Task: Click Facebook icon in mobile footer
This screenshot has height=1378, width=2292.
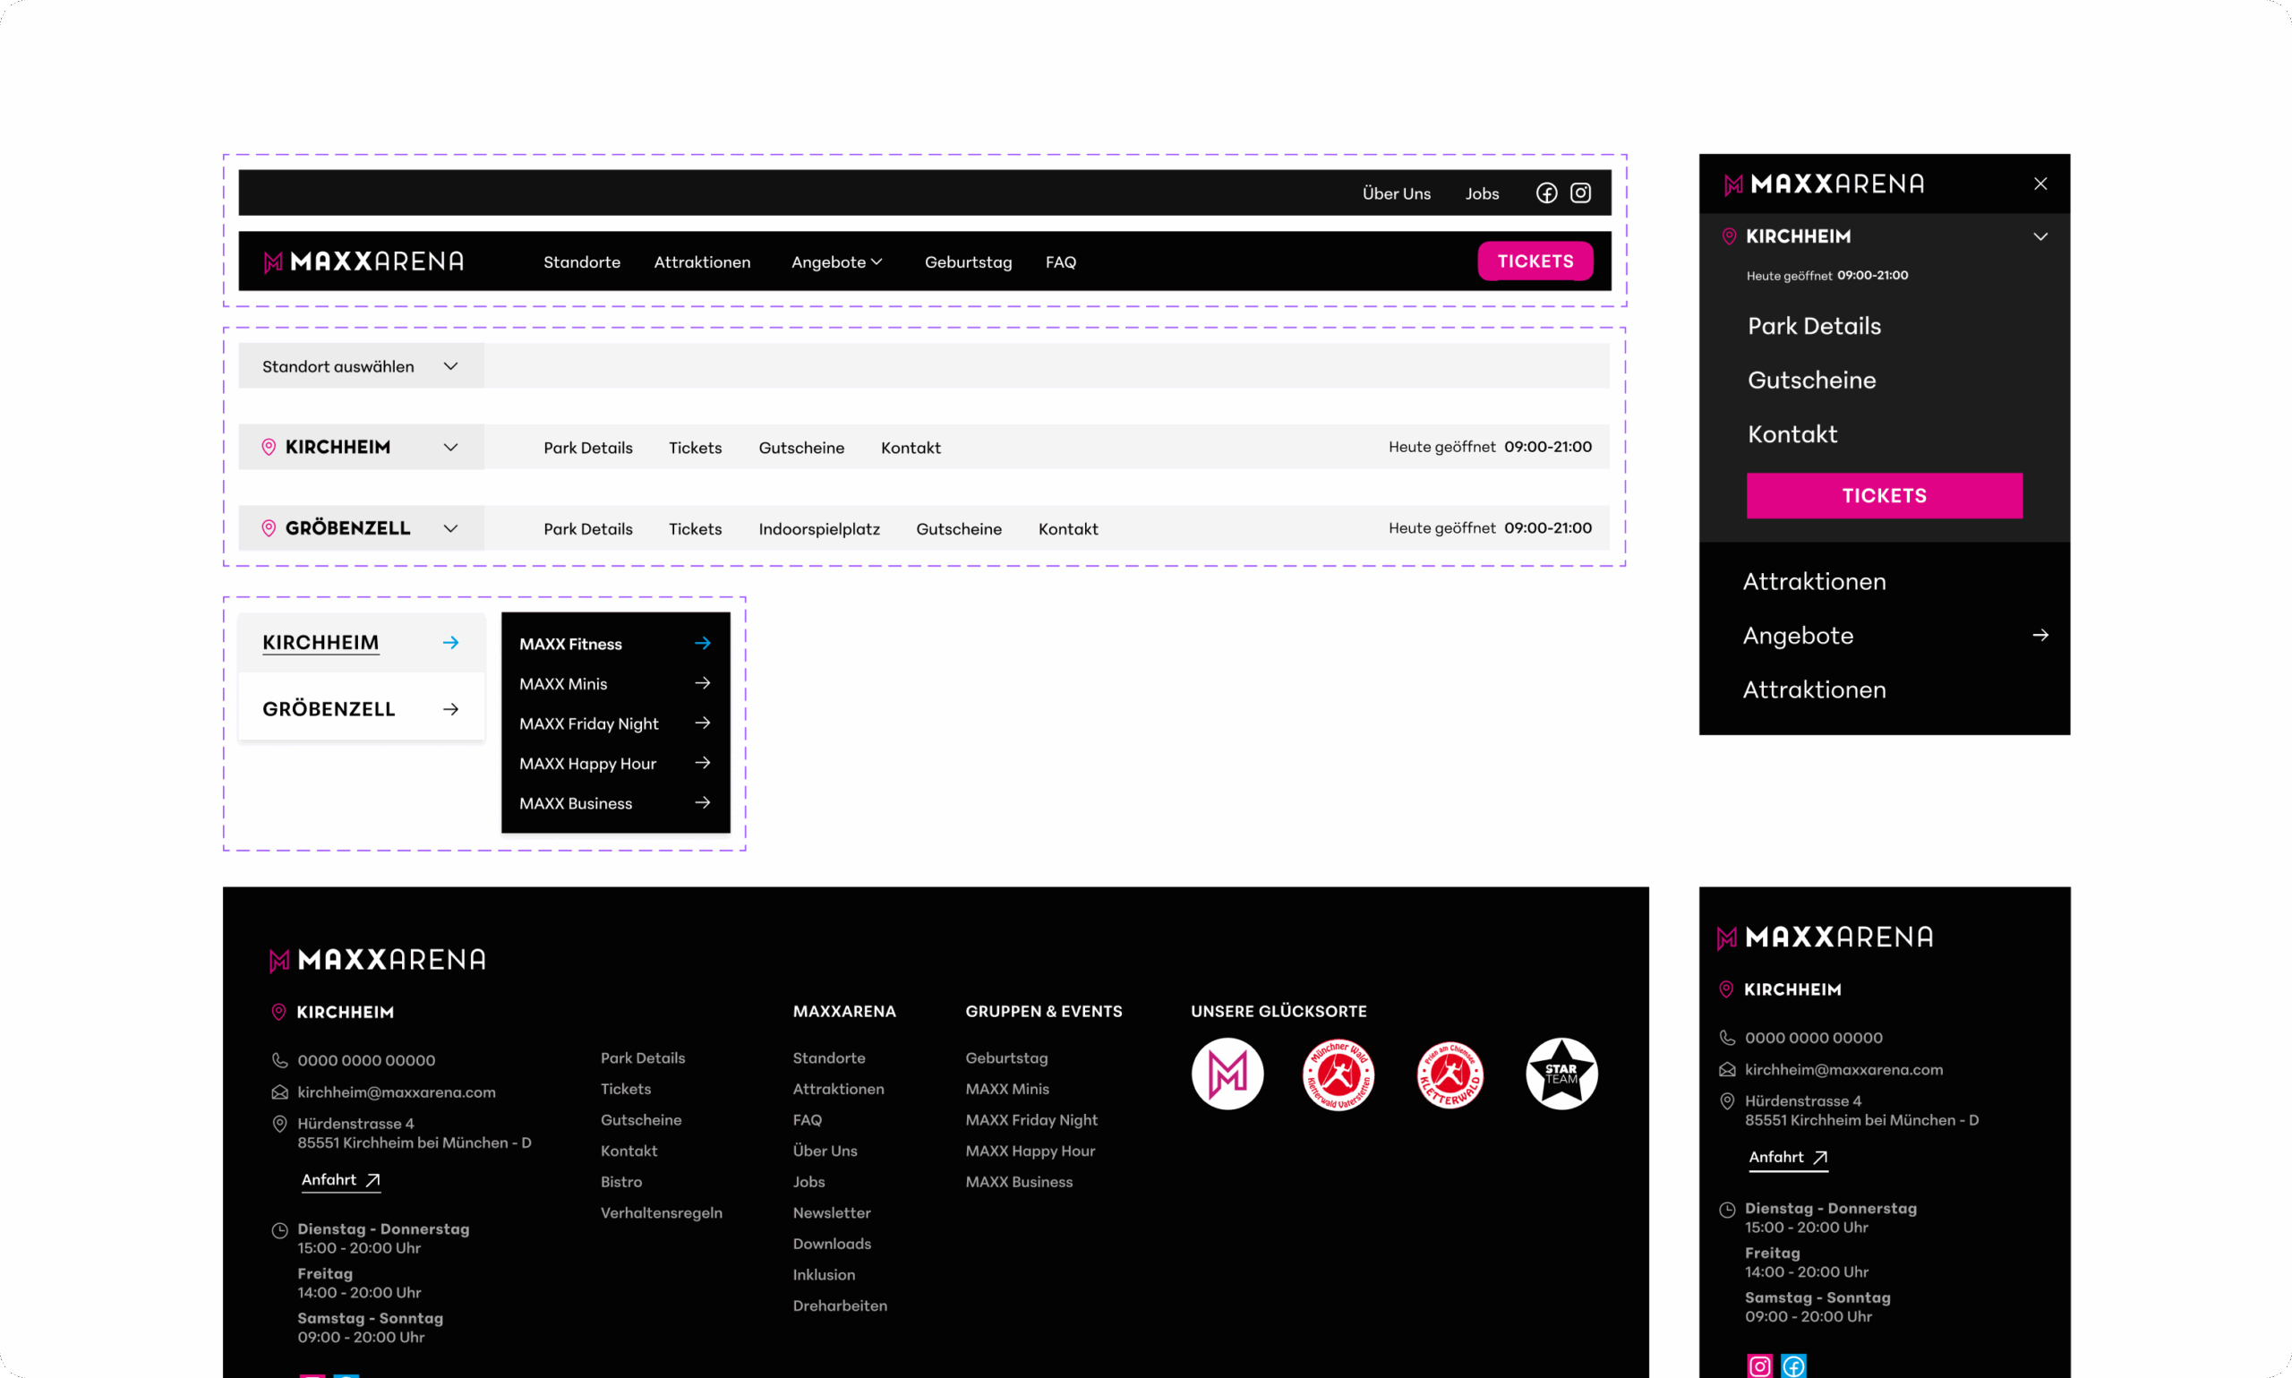Action: tap(1794, 1367)
